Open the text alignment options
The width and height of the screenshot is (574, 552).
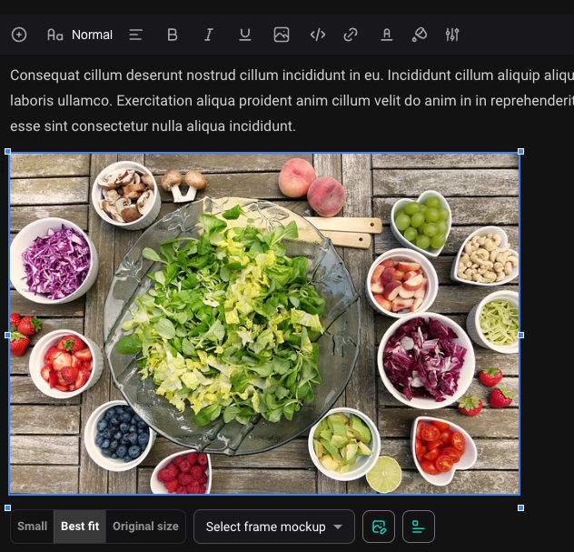click(x=136, y=35)
